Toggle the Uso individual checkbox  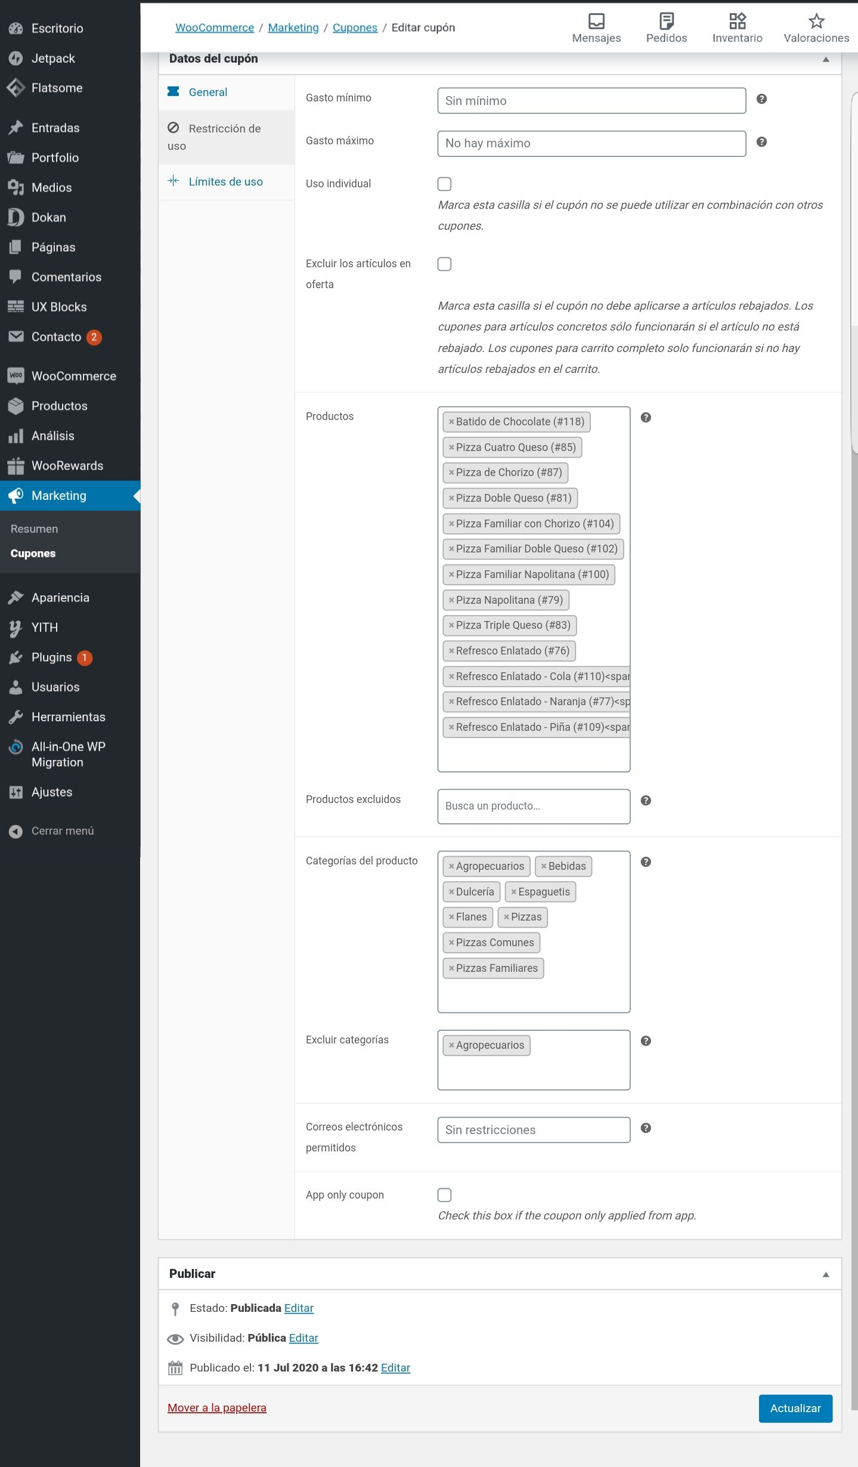[444, 184]
